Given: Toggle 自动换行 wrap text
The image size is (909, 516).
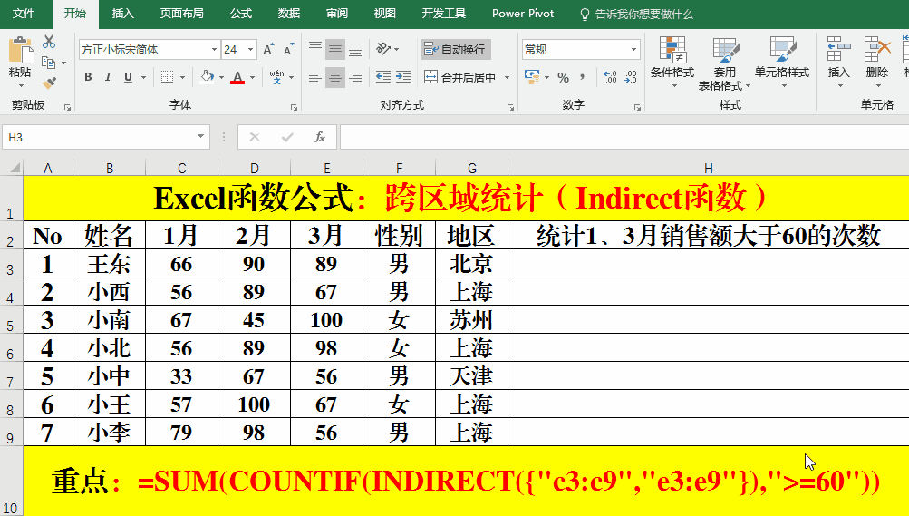Looking at the screenshot, I should click(455, 50).
